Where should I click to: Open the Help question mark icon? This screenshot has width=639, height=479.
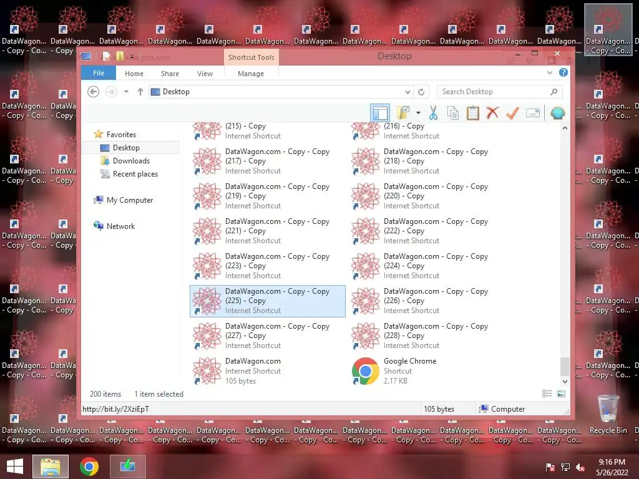tap(563, 72)
